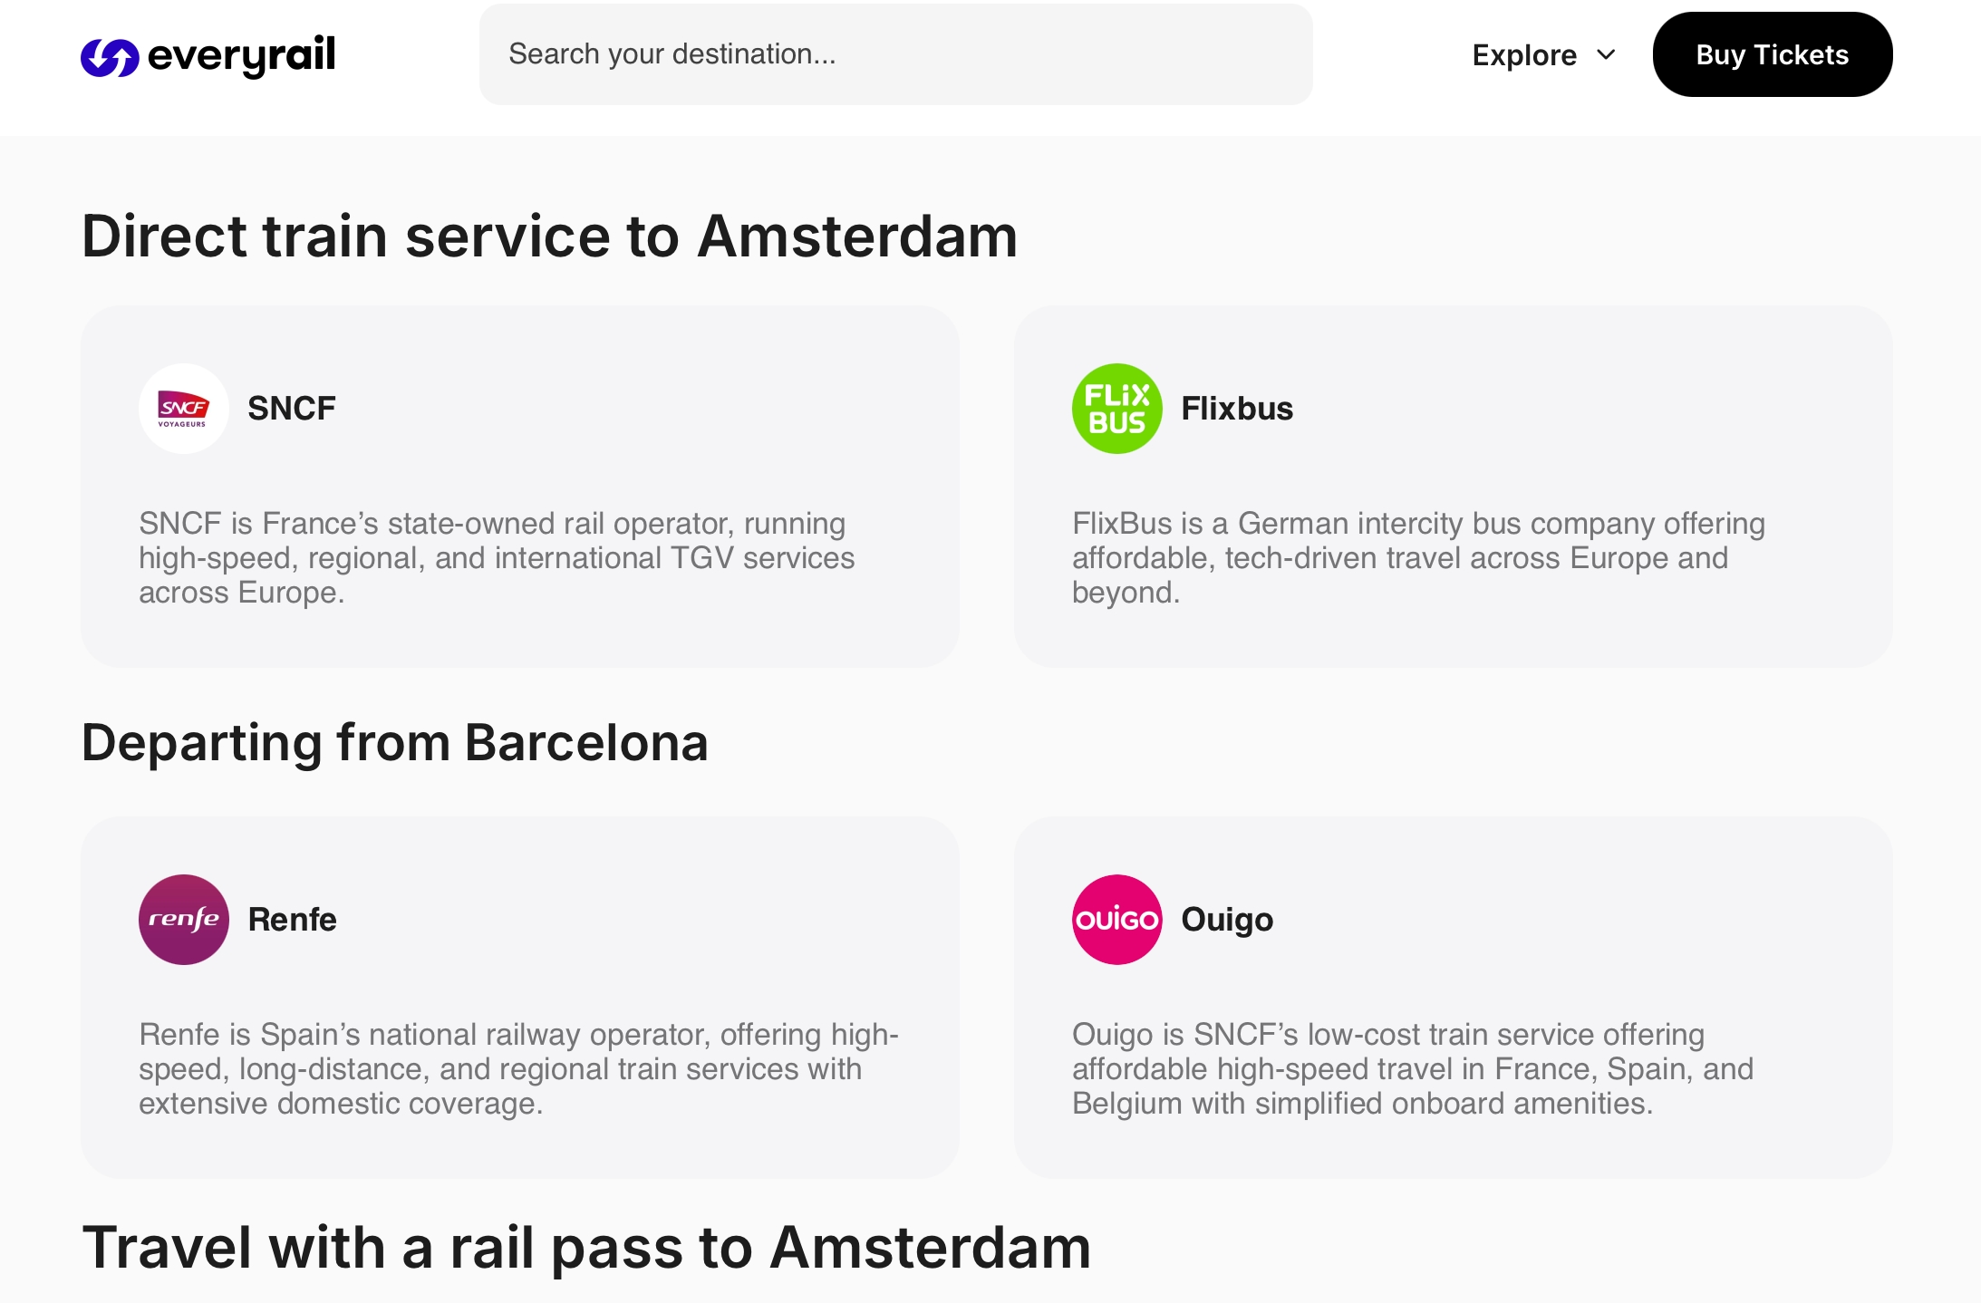Click the Direct train service to Amsterdam heading
Viewport: 1981px width, 1303px height.
pos(549,236)
